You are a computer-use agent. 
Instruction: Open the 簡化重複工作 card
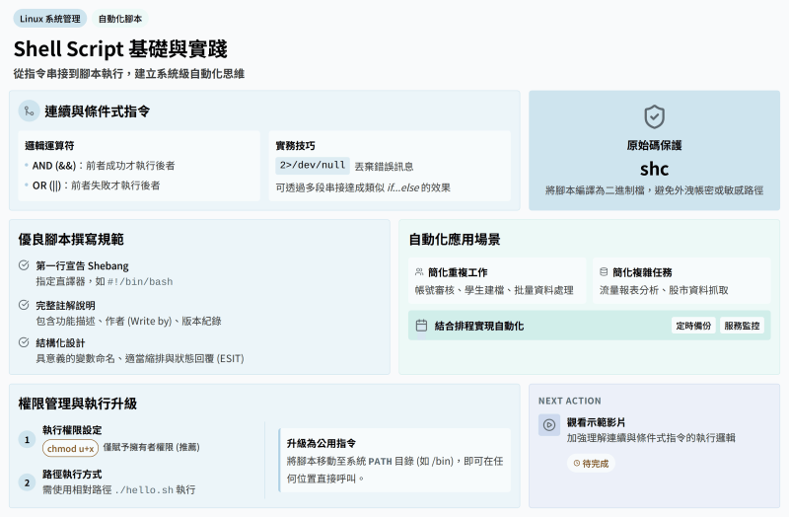click(497, 280)
